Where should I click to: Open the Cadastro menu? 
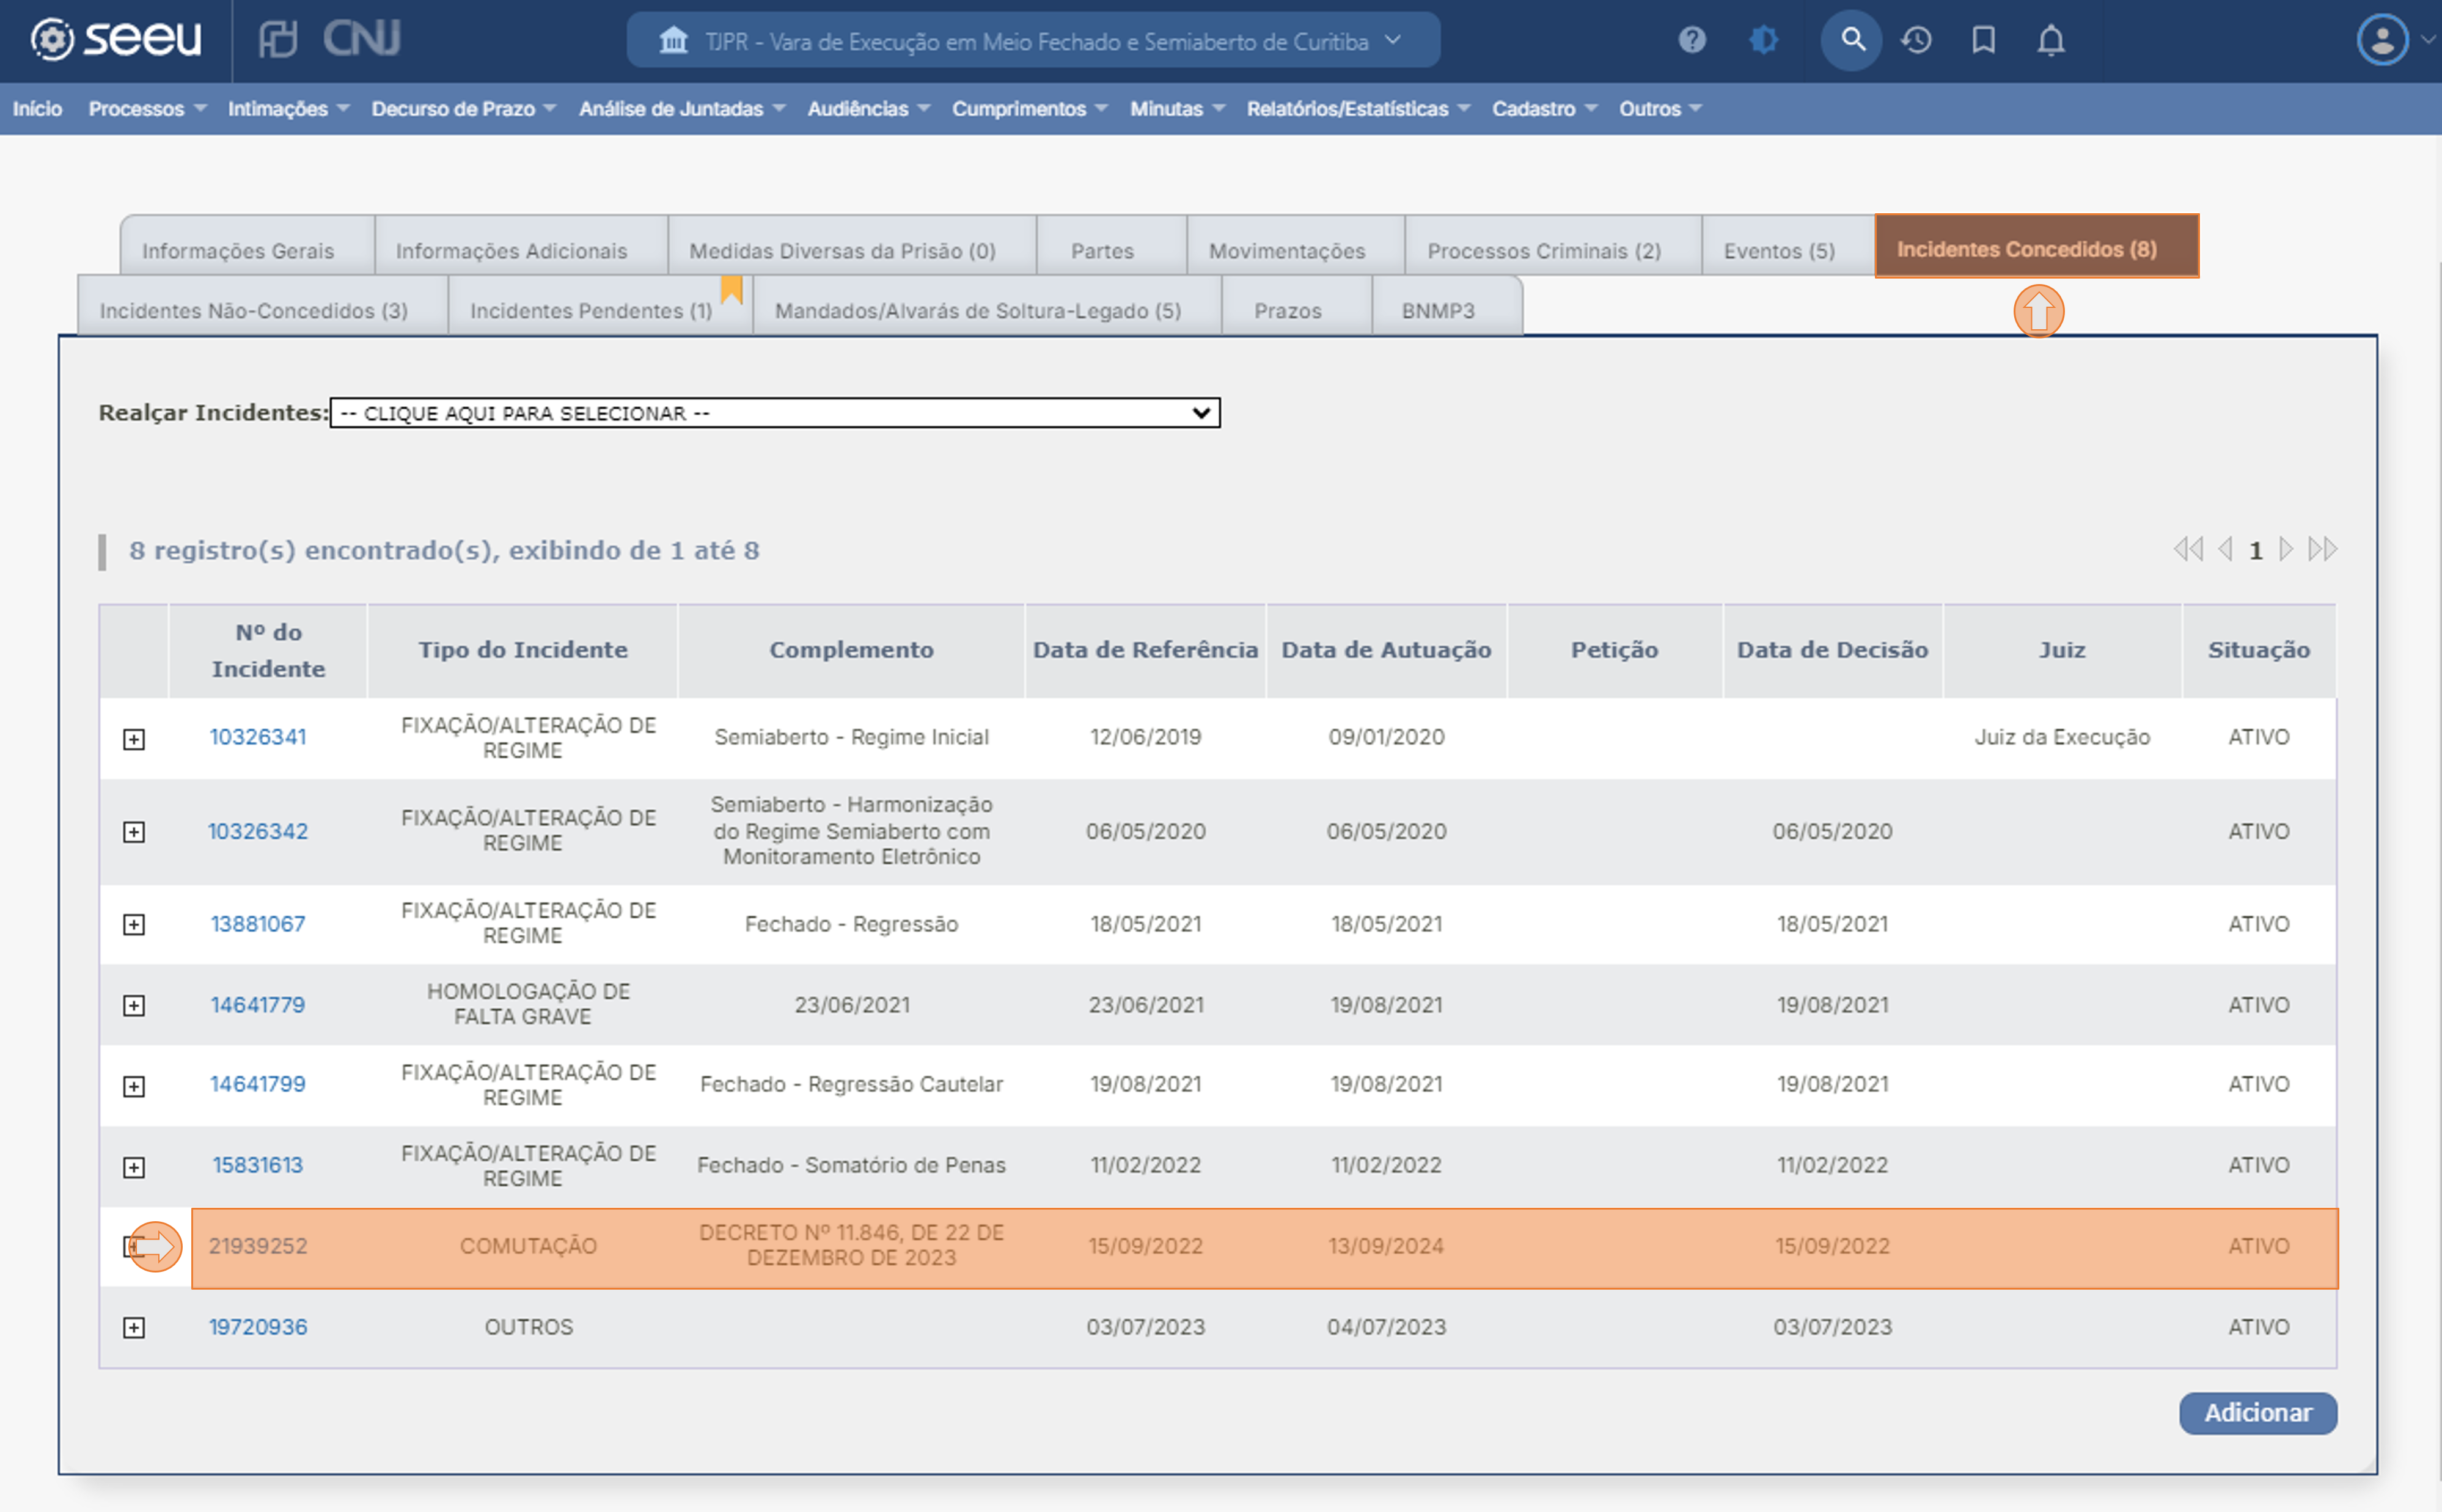(x=1544, y=109)
